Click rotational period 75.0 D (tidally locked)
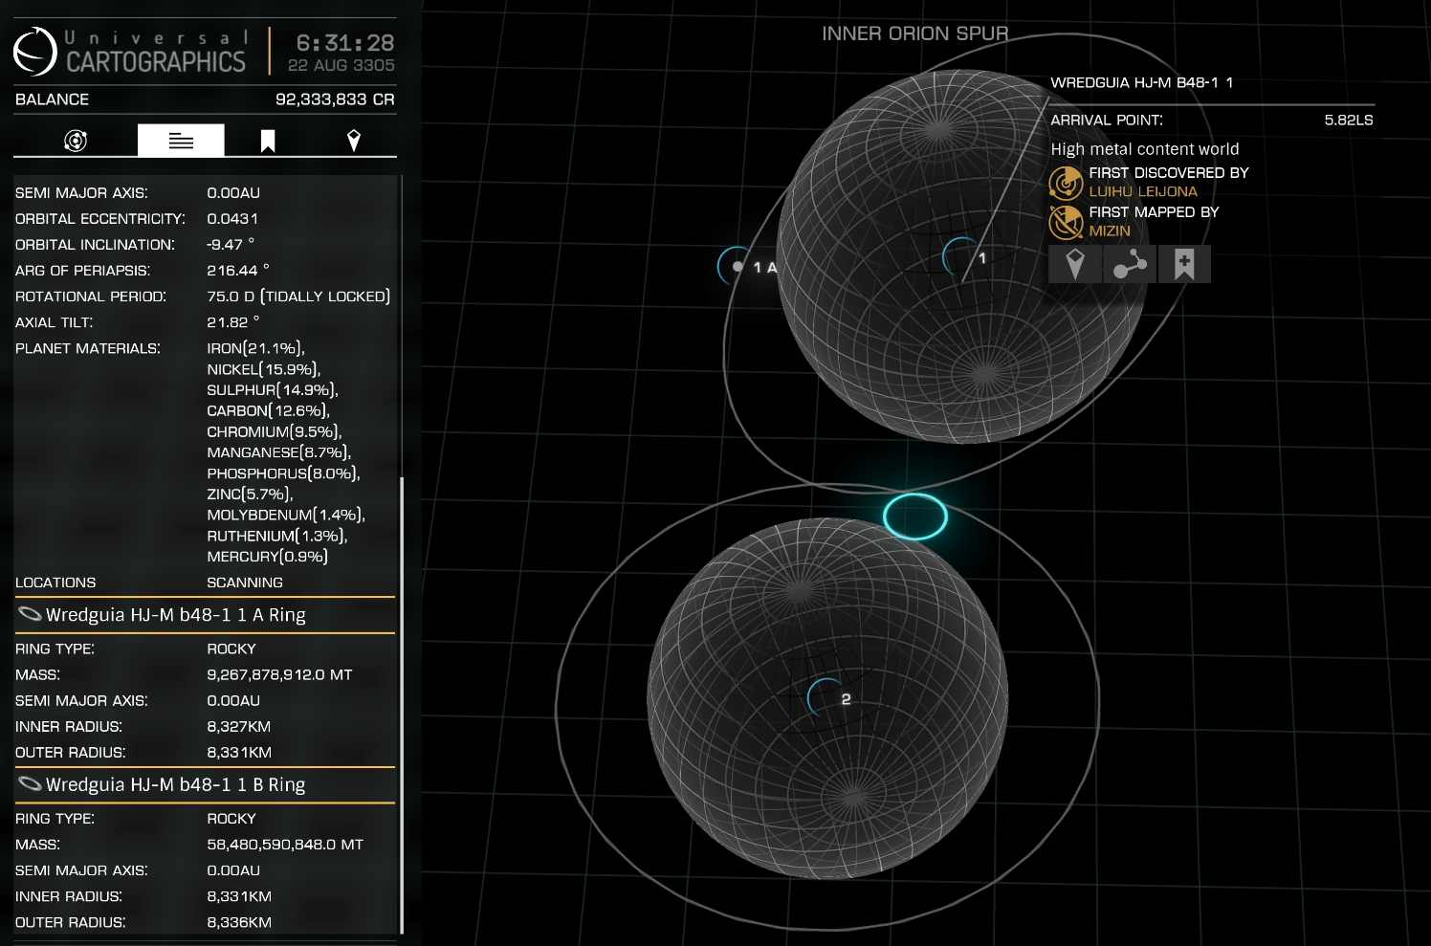Screen dimensions: 1431x946 (298, 296)
